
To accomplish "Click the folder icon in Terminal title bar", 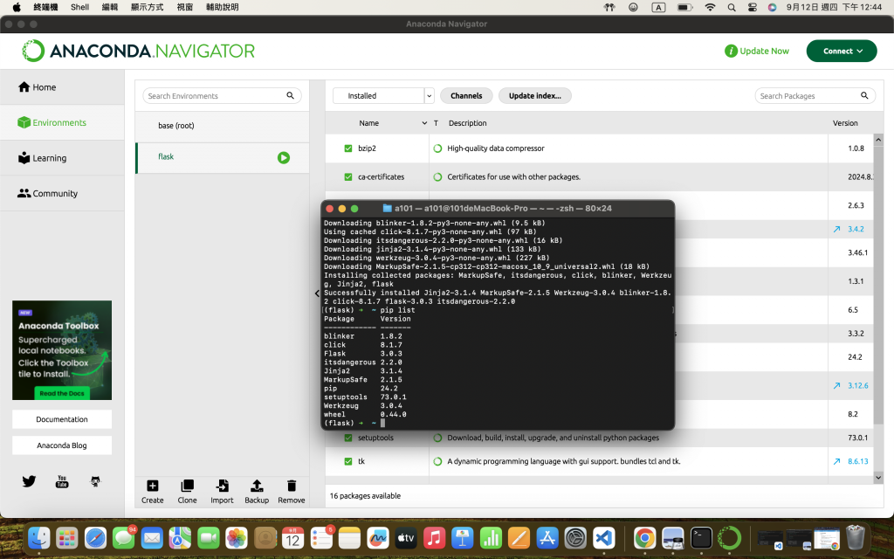I will click(x=387, y=208).
